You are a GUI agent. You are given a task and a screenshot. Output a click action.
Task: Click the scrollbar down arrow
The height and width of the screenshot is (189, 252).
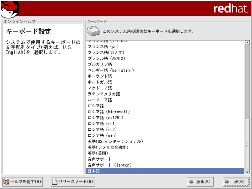(x=247, y=172)
